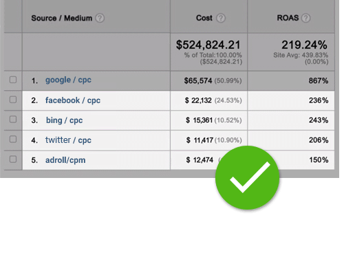
Task: Sort by the Source / Medium header
Action: click(62, 18)
